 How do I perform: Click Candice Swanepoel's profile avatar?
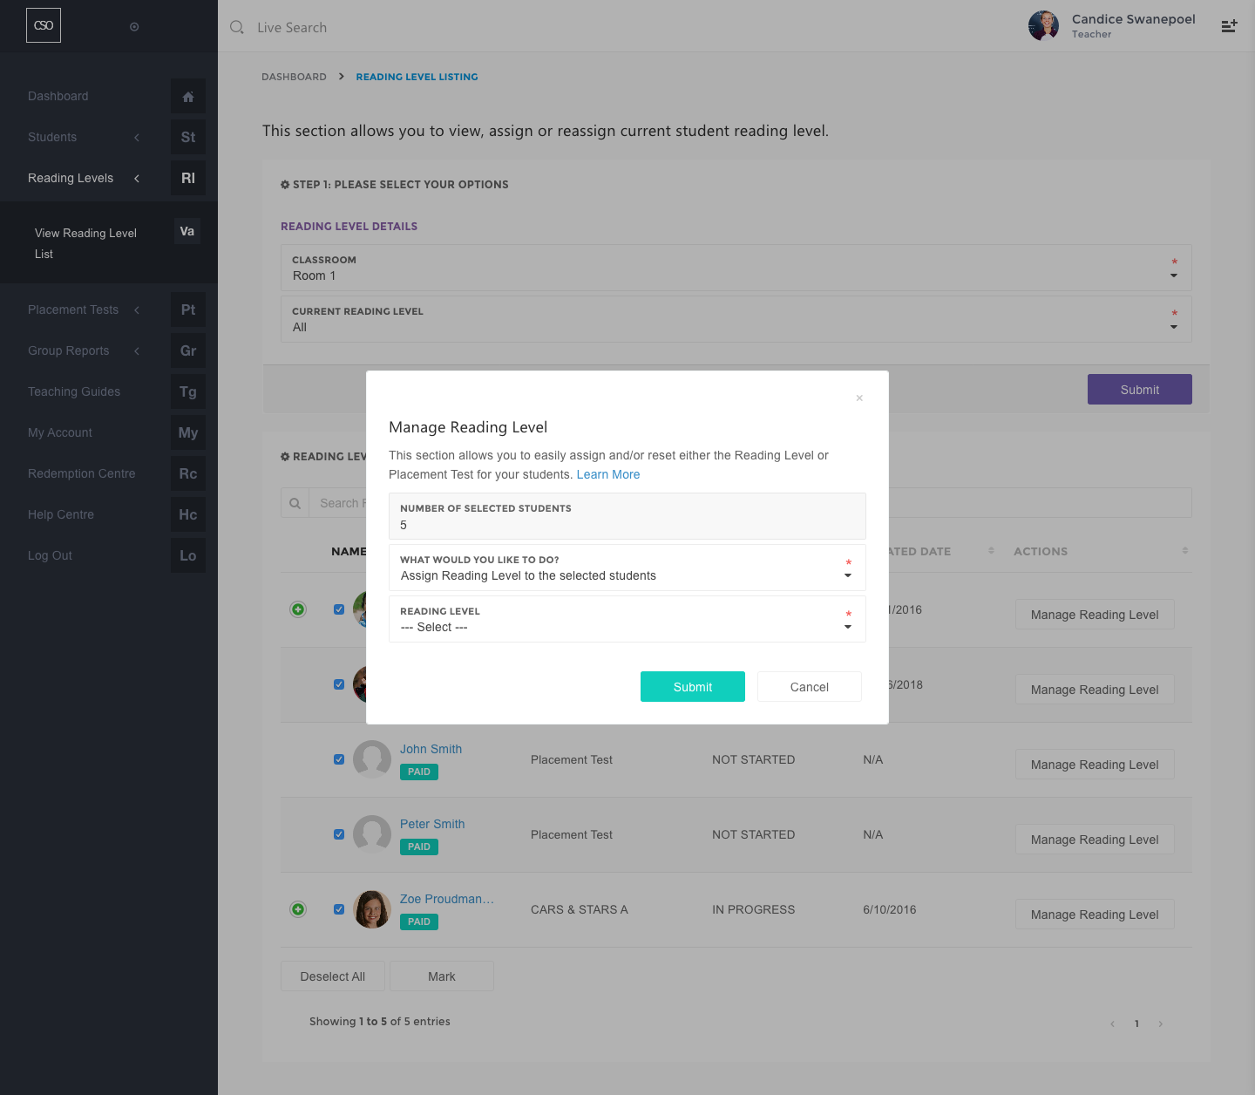pyautogui.click(x=1043, y=26)
